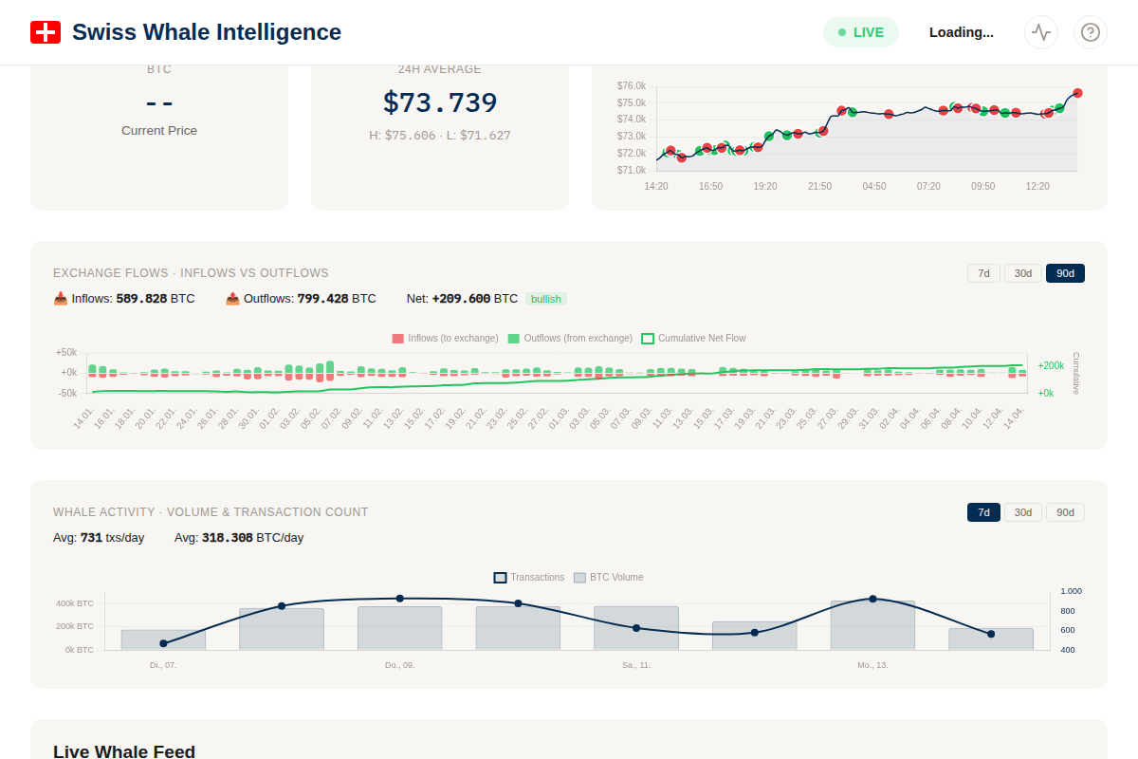Click the bullish label next to Net flow
The image size is (1138, 759).
[545, 298]
